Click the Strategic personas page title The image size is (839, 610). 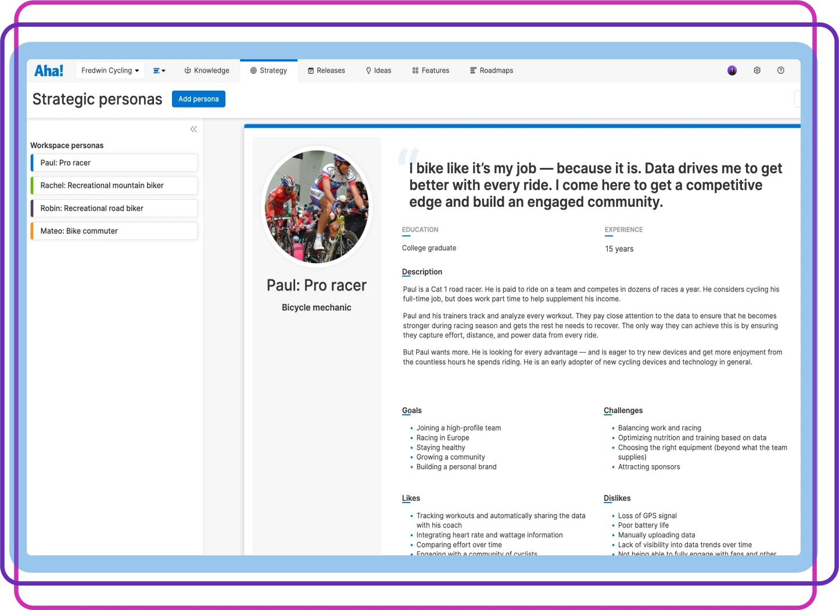[98, 99]
